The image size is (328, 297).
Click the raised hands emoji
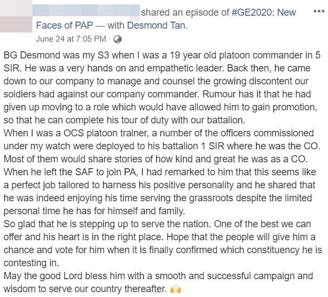tap(175, 290)
